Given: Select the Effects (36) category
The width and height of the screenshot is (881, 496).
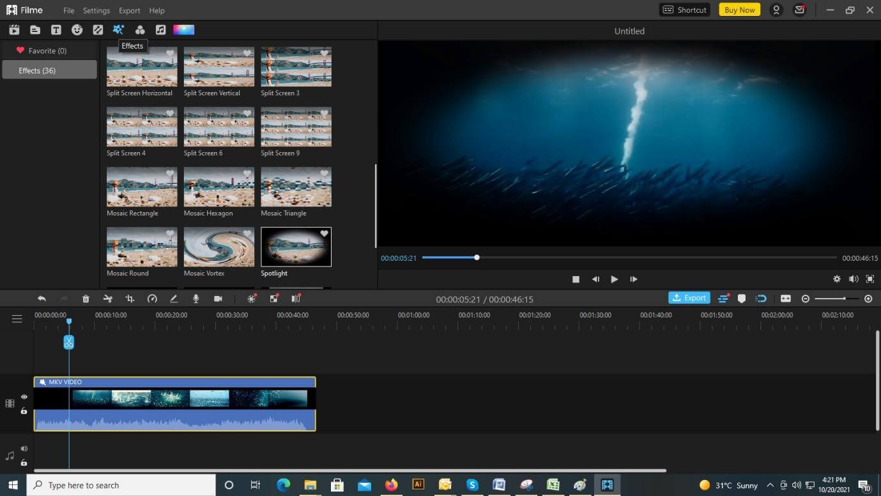Looking at the screenshot, I should pyautogui.click(x=49, y=70).
